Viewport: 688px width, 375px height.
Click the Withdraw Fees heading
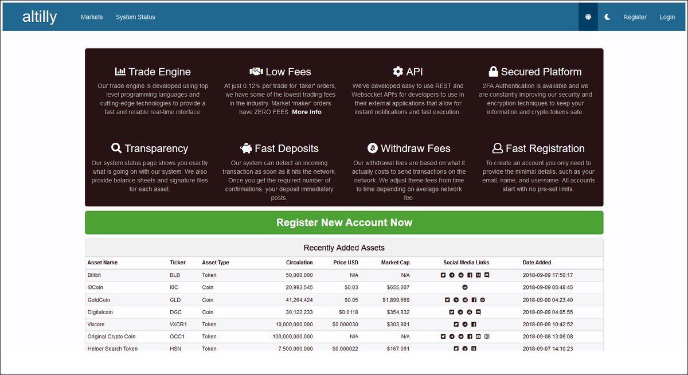(409, 149)
